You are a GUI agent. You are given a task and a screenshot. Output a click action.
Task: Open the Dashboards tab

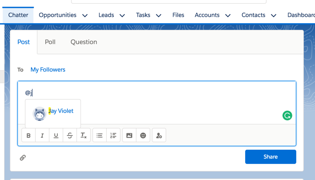click(301, 15)
